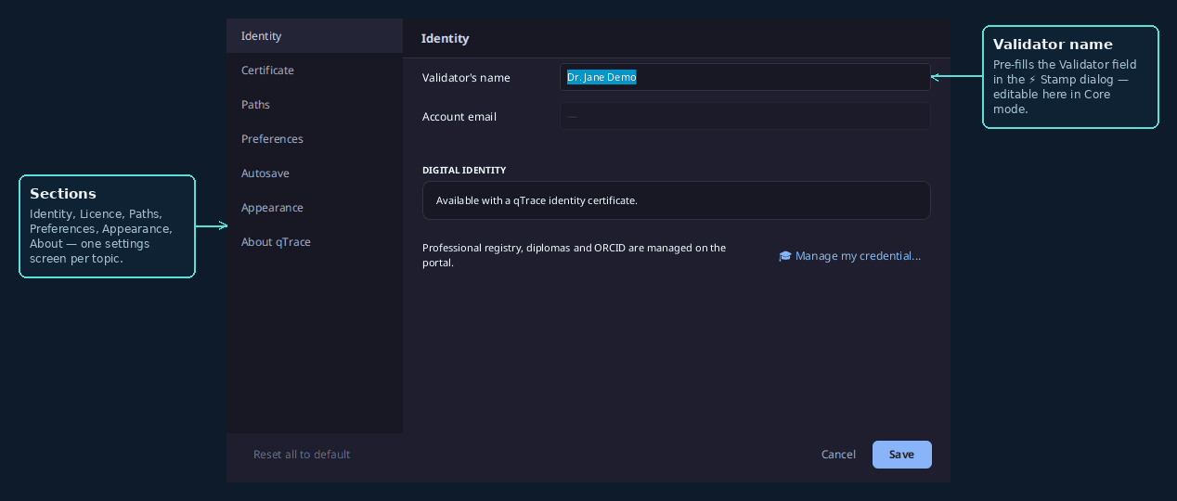
Task: Click the Validator's name input field
Action: [x=744, y=77]
